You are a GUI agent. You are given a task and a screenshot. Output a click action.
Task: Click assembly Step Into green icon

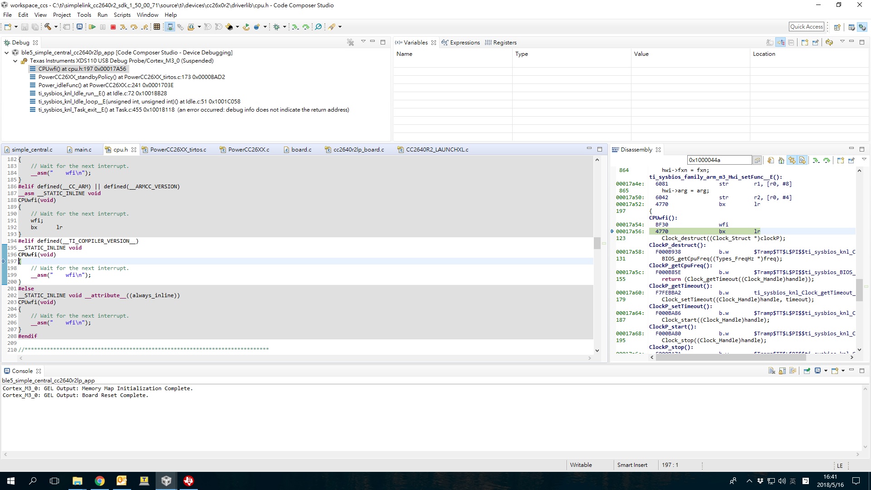(x=295, y=27)
